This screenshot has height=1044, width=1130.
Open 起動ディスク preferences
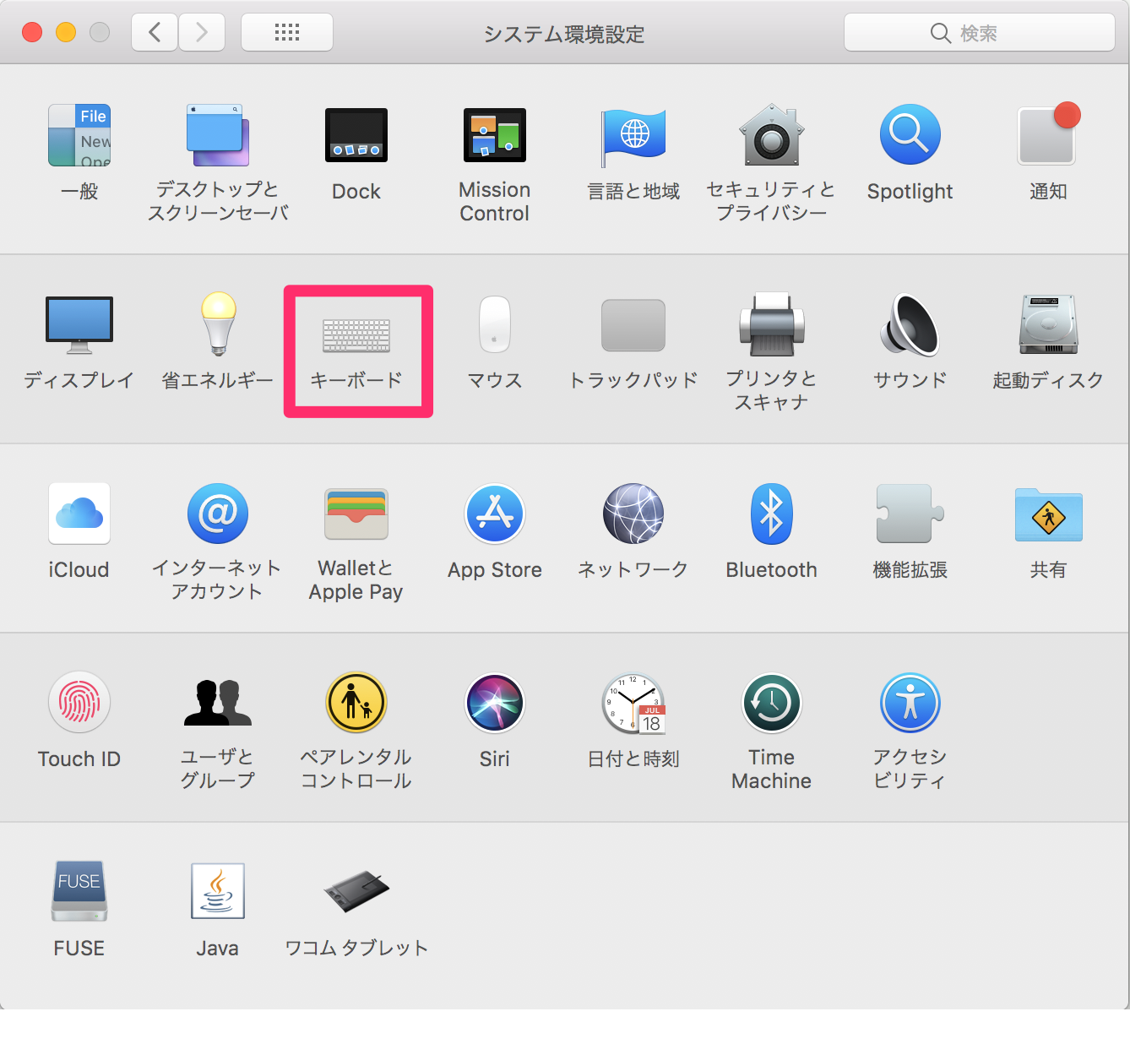coord(1048,324)
